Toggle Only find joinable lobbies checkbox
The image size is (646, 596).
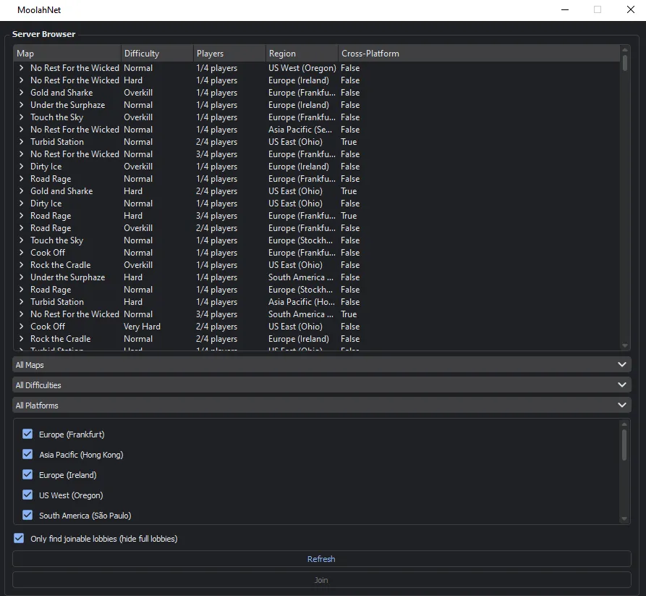pyautogui.click(x=19, y=538)
